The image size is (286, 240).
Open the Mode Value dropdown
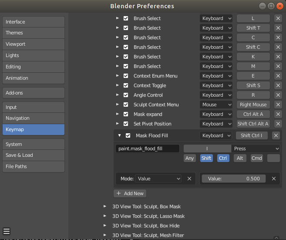point(158,179)
